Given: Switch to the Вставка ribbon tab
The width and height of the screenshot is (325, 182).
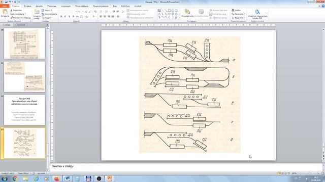Looking at the screenshot, I should 27,6.
